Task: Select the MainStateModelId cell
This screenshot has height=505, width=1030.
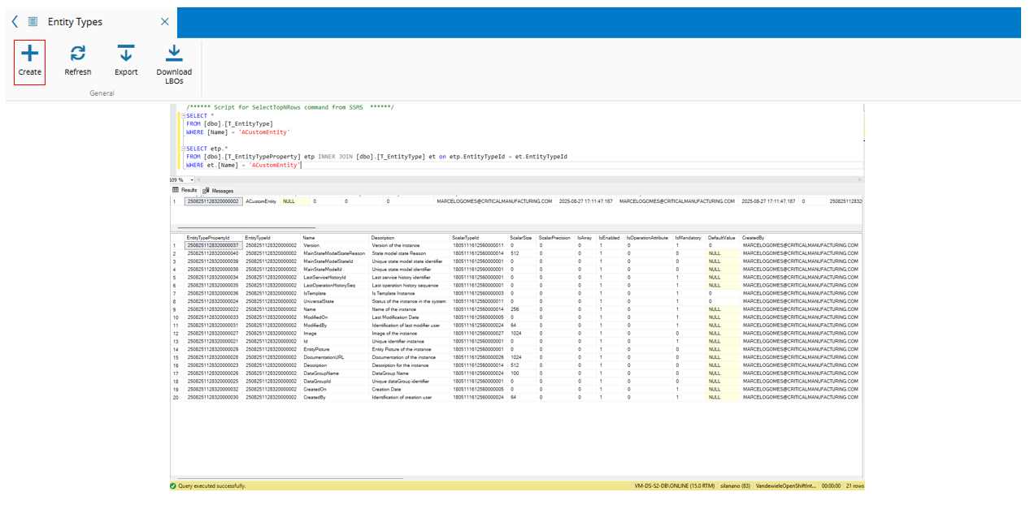Action: 335,269
